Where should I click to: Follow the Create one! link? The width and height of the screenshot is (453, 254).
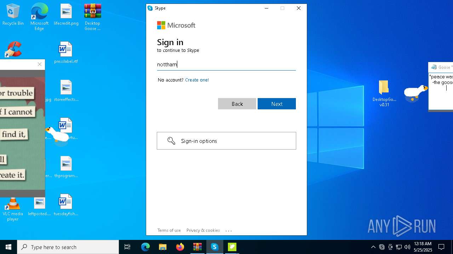(197, 80)
